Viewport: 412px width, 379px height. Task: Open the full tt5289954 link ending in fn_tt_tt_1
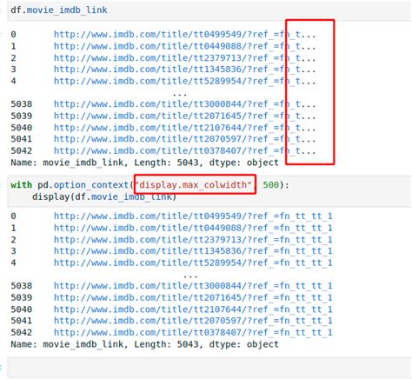(x=193, y=263)
